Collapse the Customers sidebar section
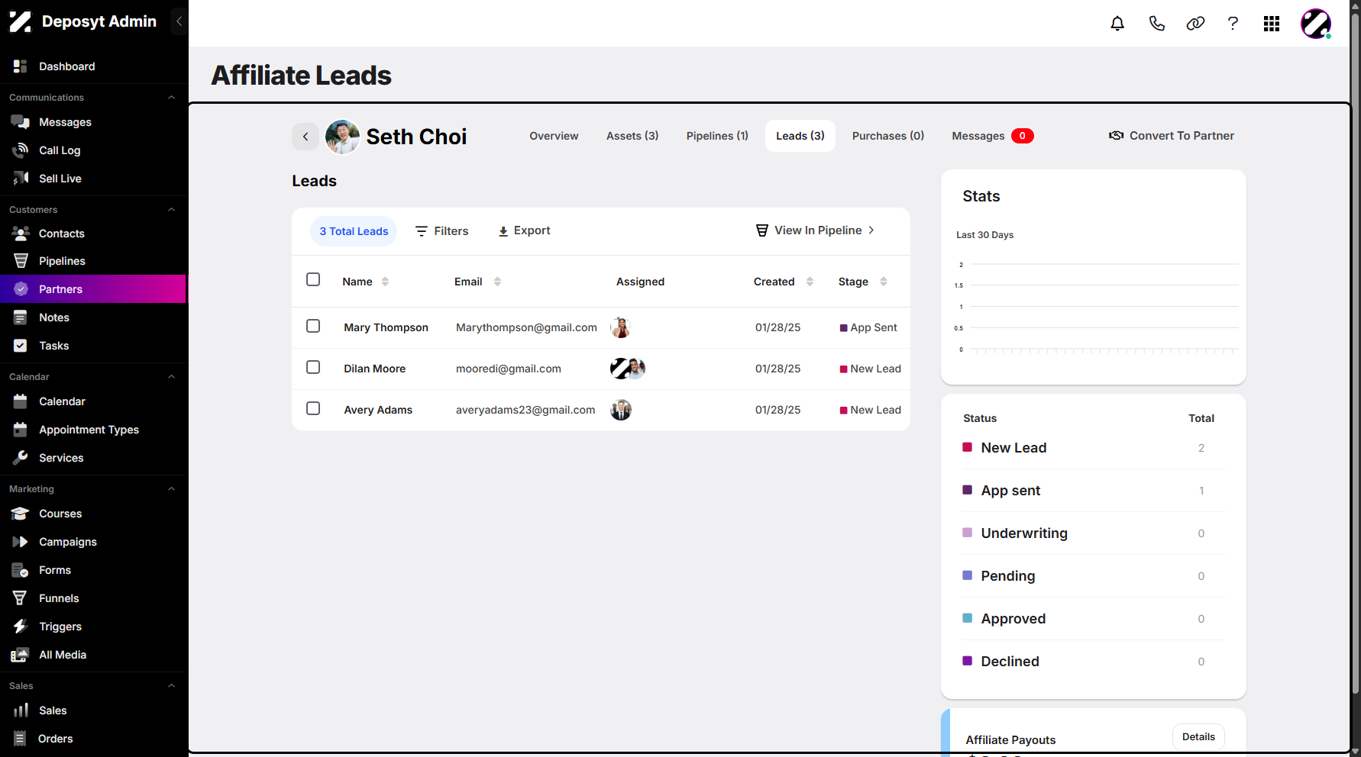This screenshot has width=1361, height=757. coord(172,210)
